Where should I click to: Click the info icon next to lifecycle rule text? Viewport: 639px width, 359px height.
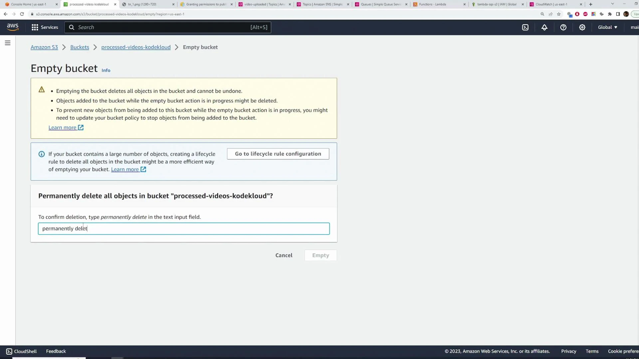click(x=41, y=154)
